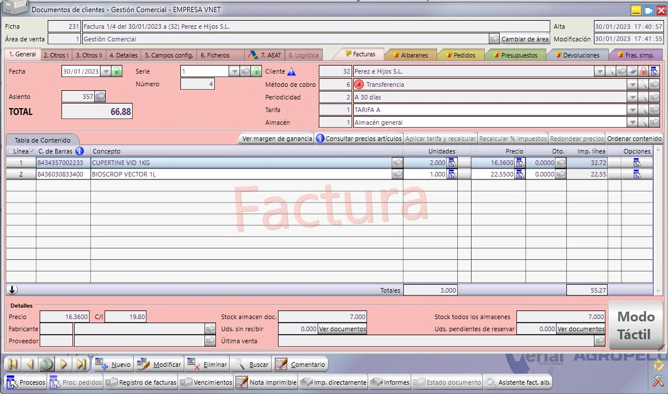Toggle the Línea header left checkbox
The width and height of the screenshot is (668, 395).
tap(10, 151)
